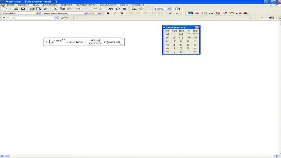Insert unit with the measuring cup icon
281x158 pixels.
118,9
